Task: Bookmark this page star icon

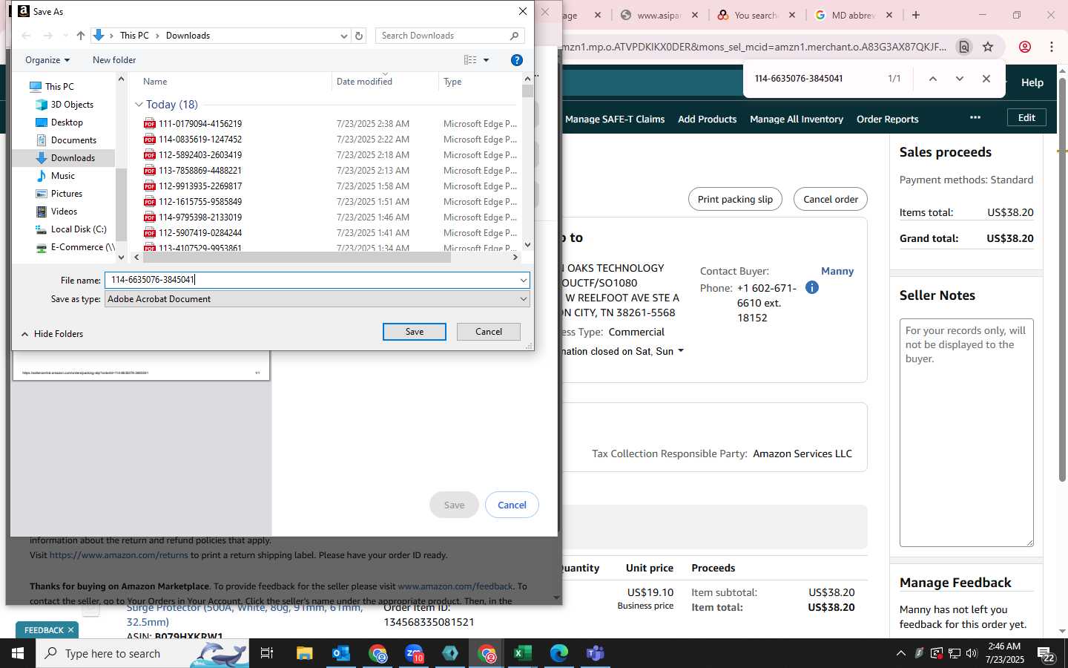Action: pos(988,47)
